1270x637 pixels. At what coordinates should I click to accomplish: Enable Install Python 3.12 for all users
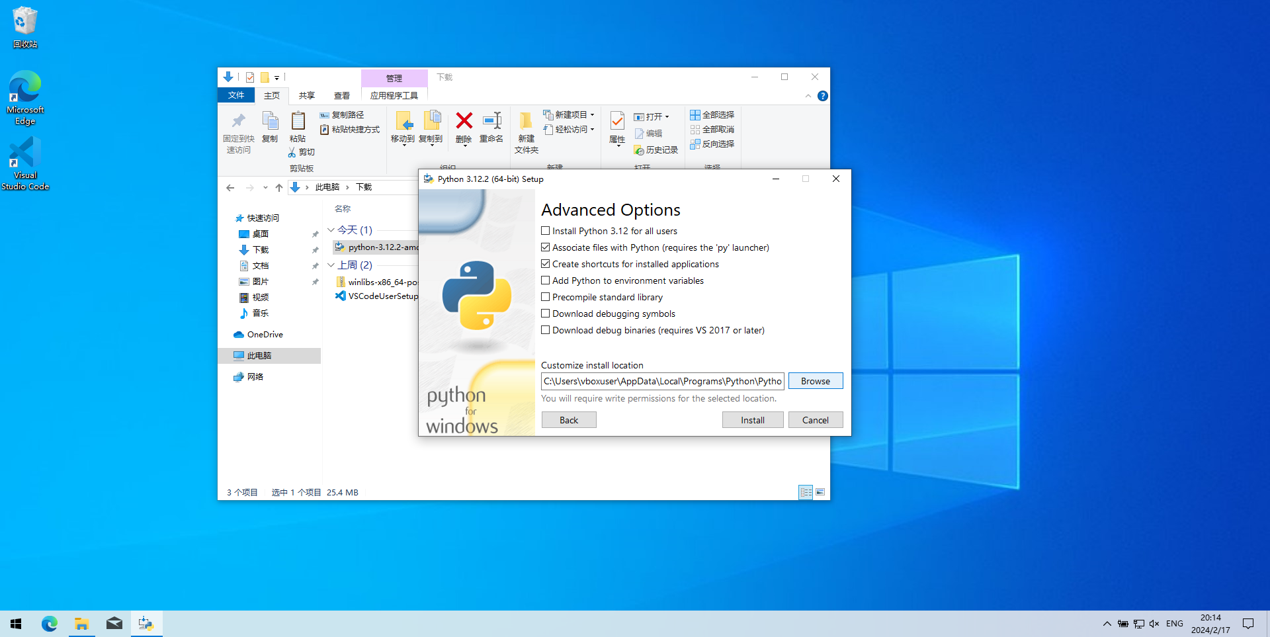point(546,231)
